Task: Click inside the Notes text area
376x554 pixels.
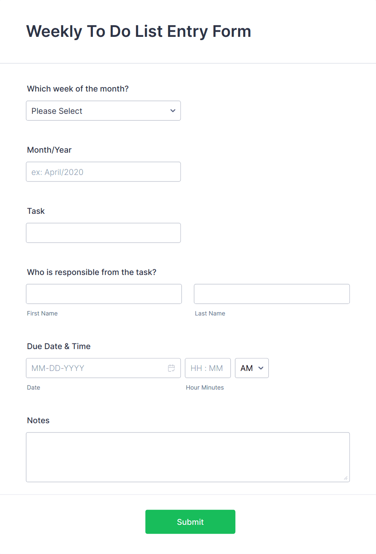Action: (188, 457)
